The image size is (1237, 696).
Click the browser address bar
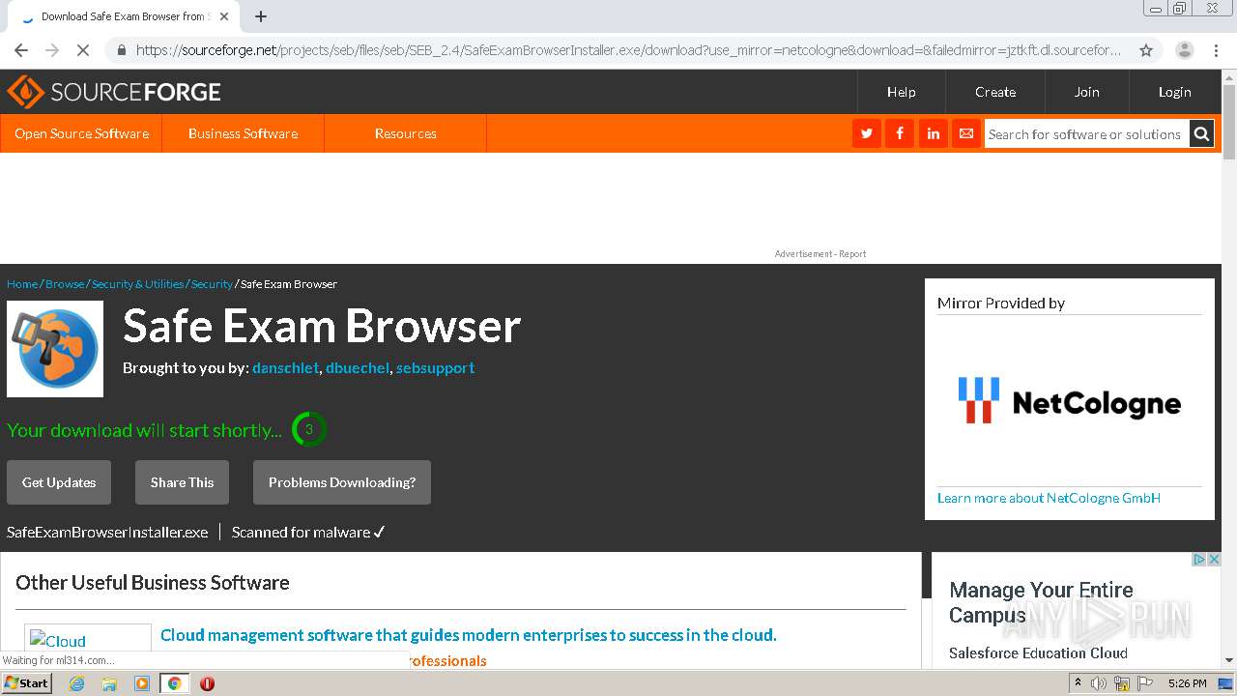click(628, 50)
